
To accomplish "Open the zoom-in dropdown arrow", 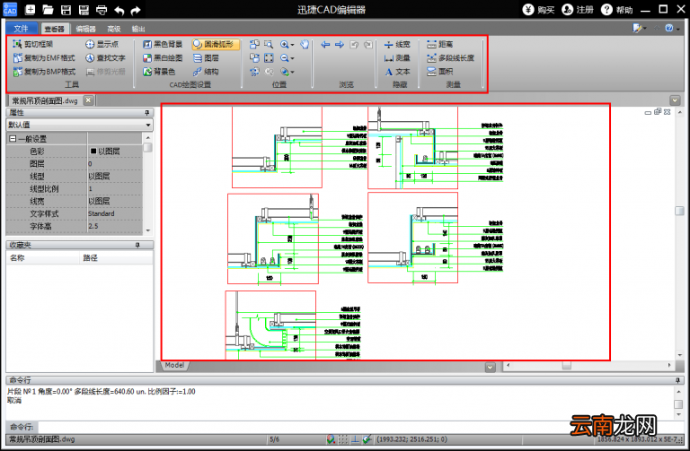I will tap(292, 45).
